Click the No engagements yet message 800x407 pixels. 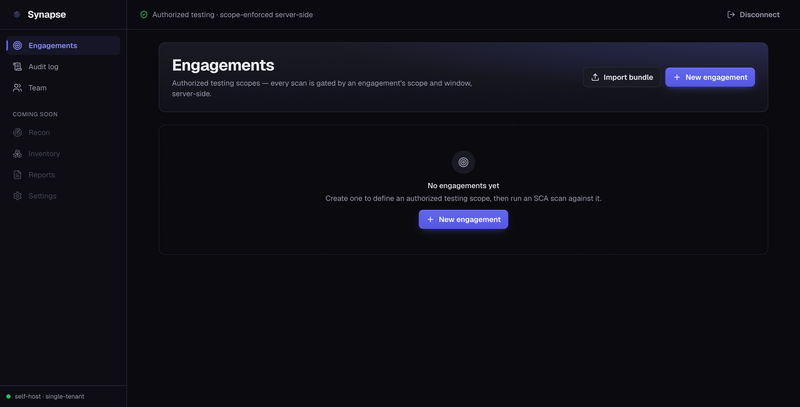463,186
